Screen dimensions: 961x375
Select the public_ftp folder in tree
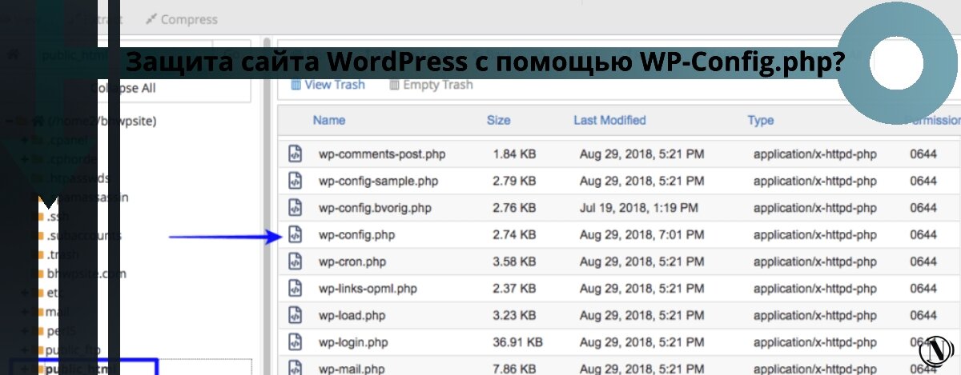point(74,349)
